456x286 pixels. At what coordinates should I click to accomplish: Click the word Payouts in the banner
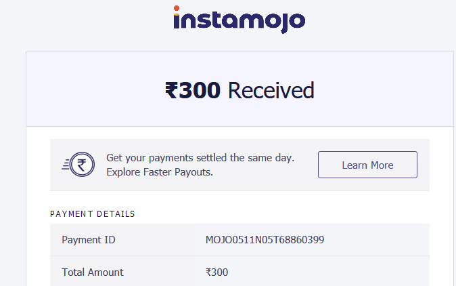click(193, 172)
